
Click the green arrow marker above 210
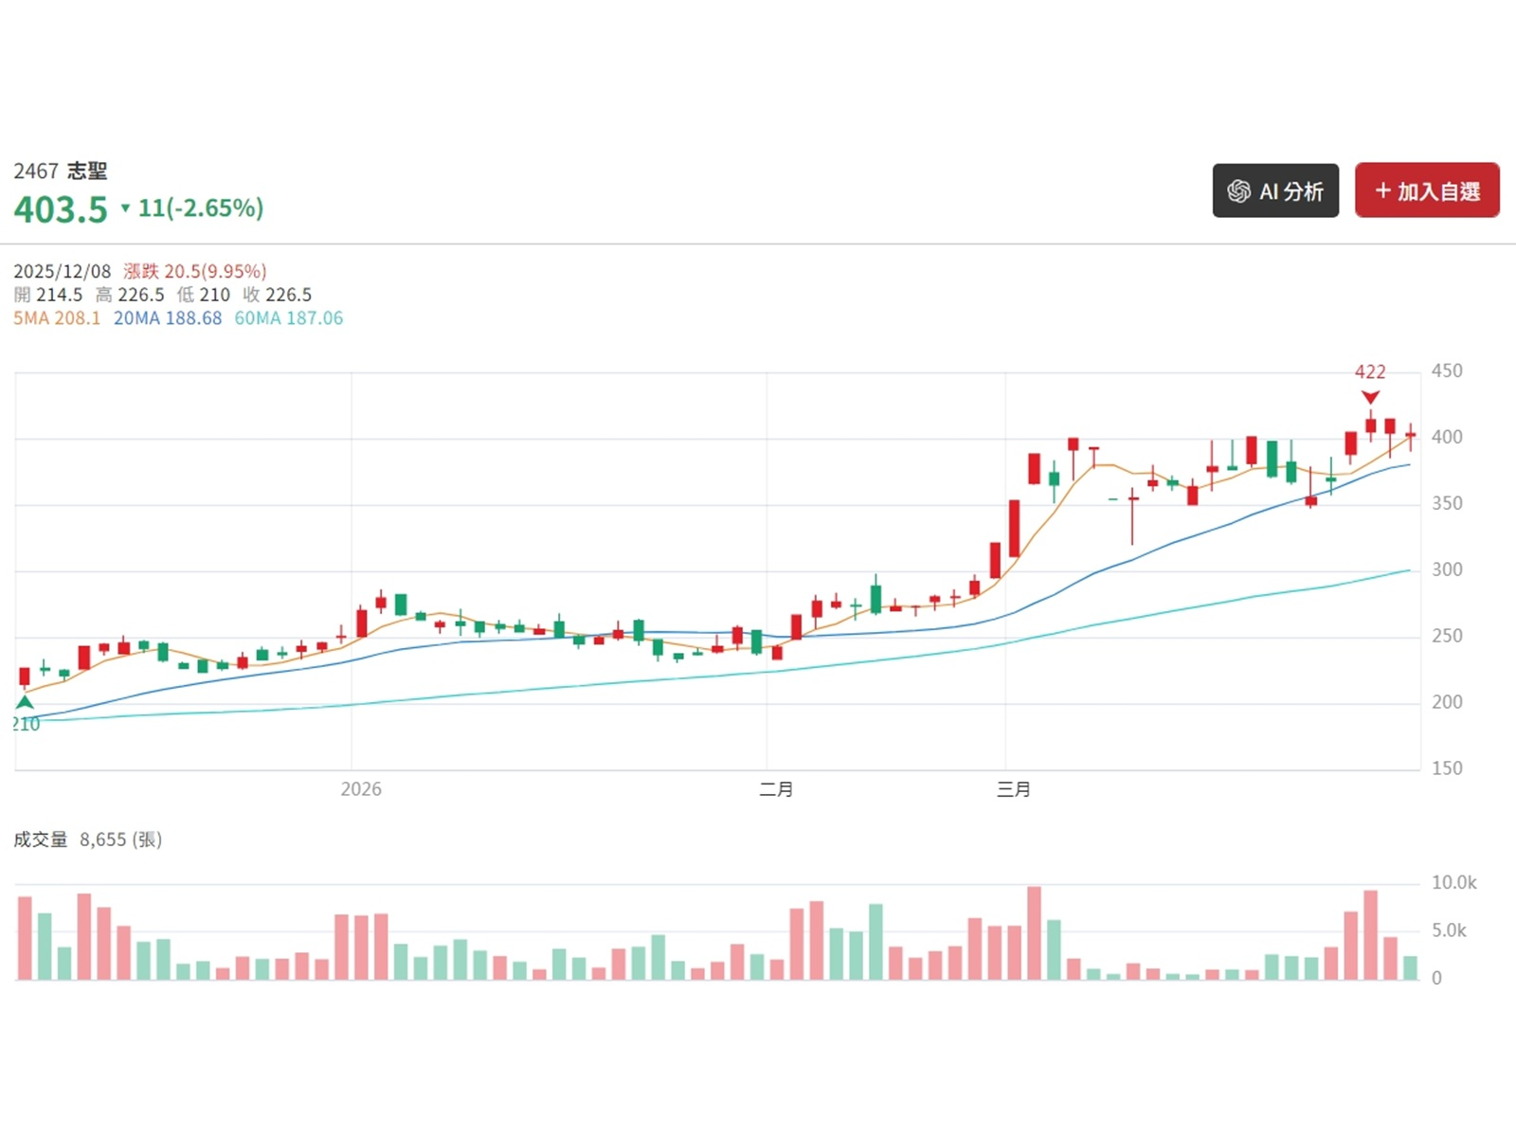pyautogui.click(x=25, y=702)
